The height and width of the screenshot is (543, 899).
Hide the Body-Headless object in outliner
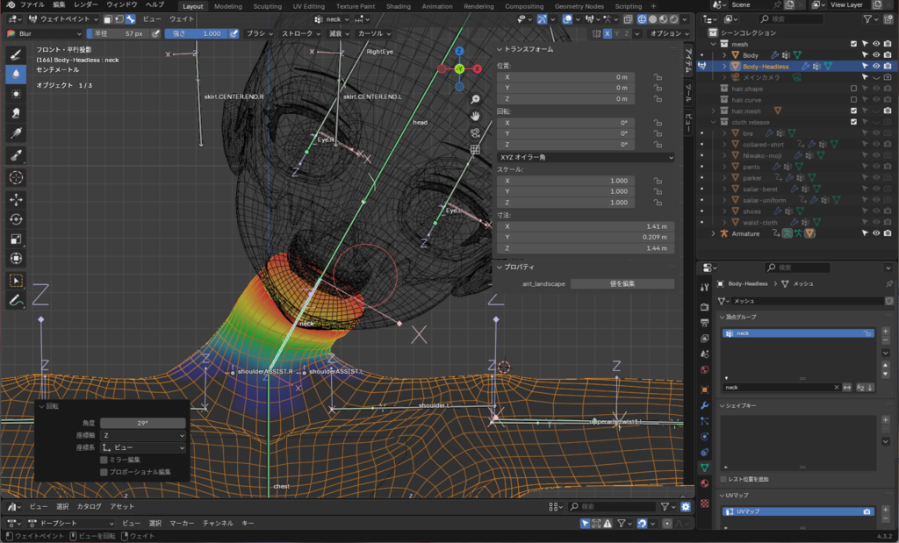pyautogui.click(x=875, y=66)
